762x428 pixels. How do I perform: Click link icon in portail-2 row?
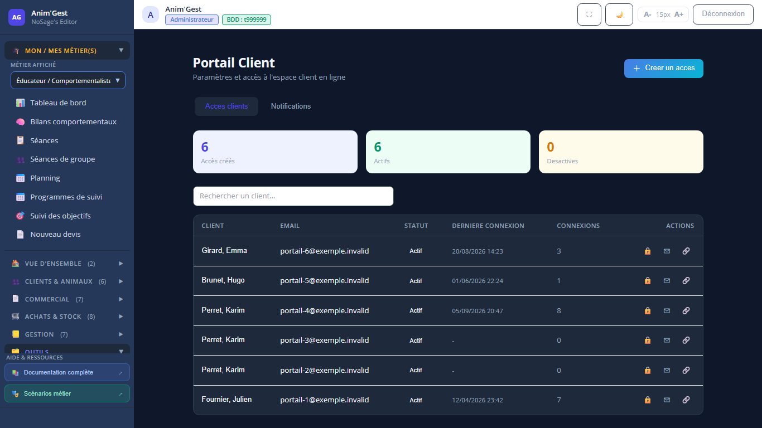click(x=686, y=371)
